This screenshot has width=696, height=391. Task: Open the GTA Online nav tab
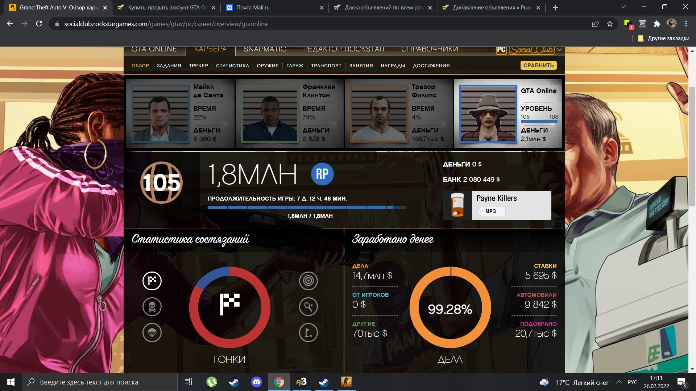click(154, 49)
